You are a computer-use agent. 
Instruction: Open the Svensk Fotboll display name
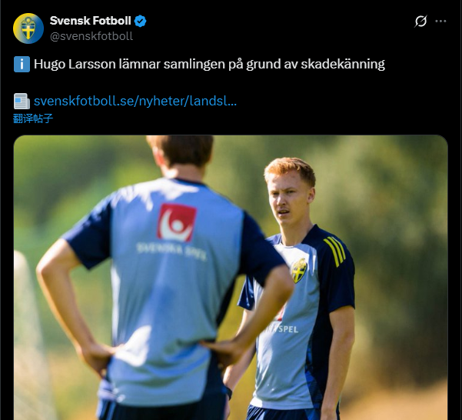coord(91,21)
